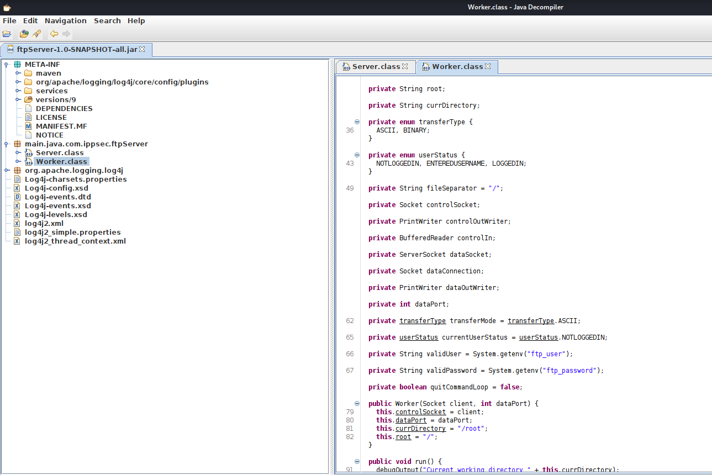Expand the maven folder node
This screenshot has height=475, width=712.
pos(18,73)
